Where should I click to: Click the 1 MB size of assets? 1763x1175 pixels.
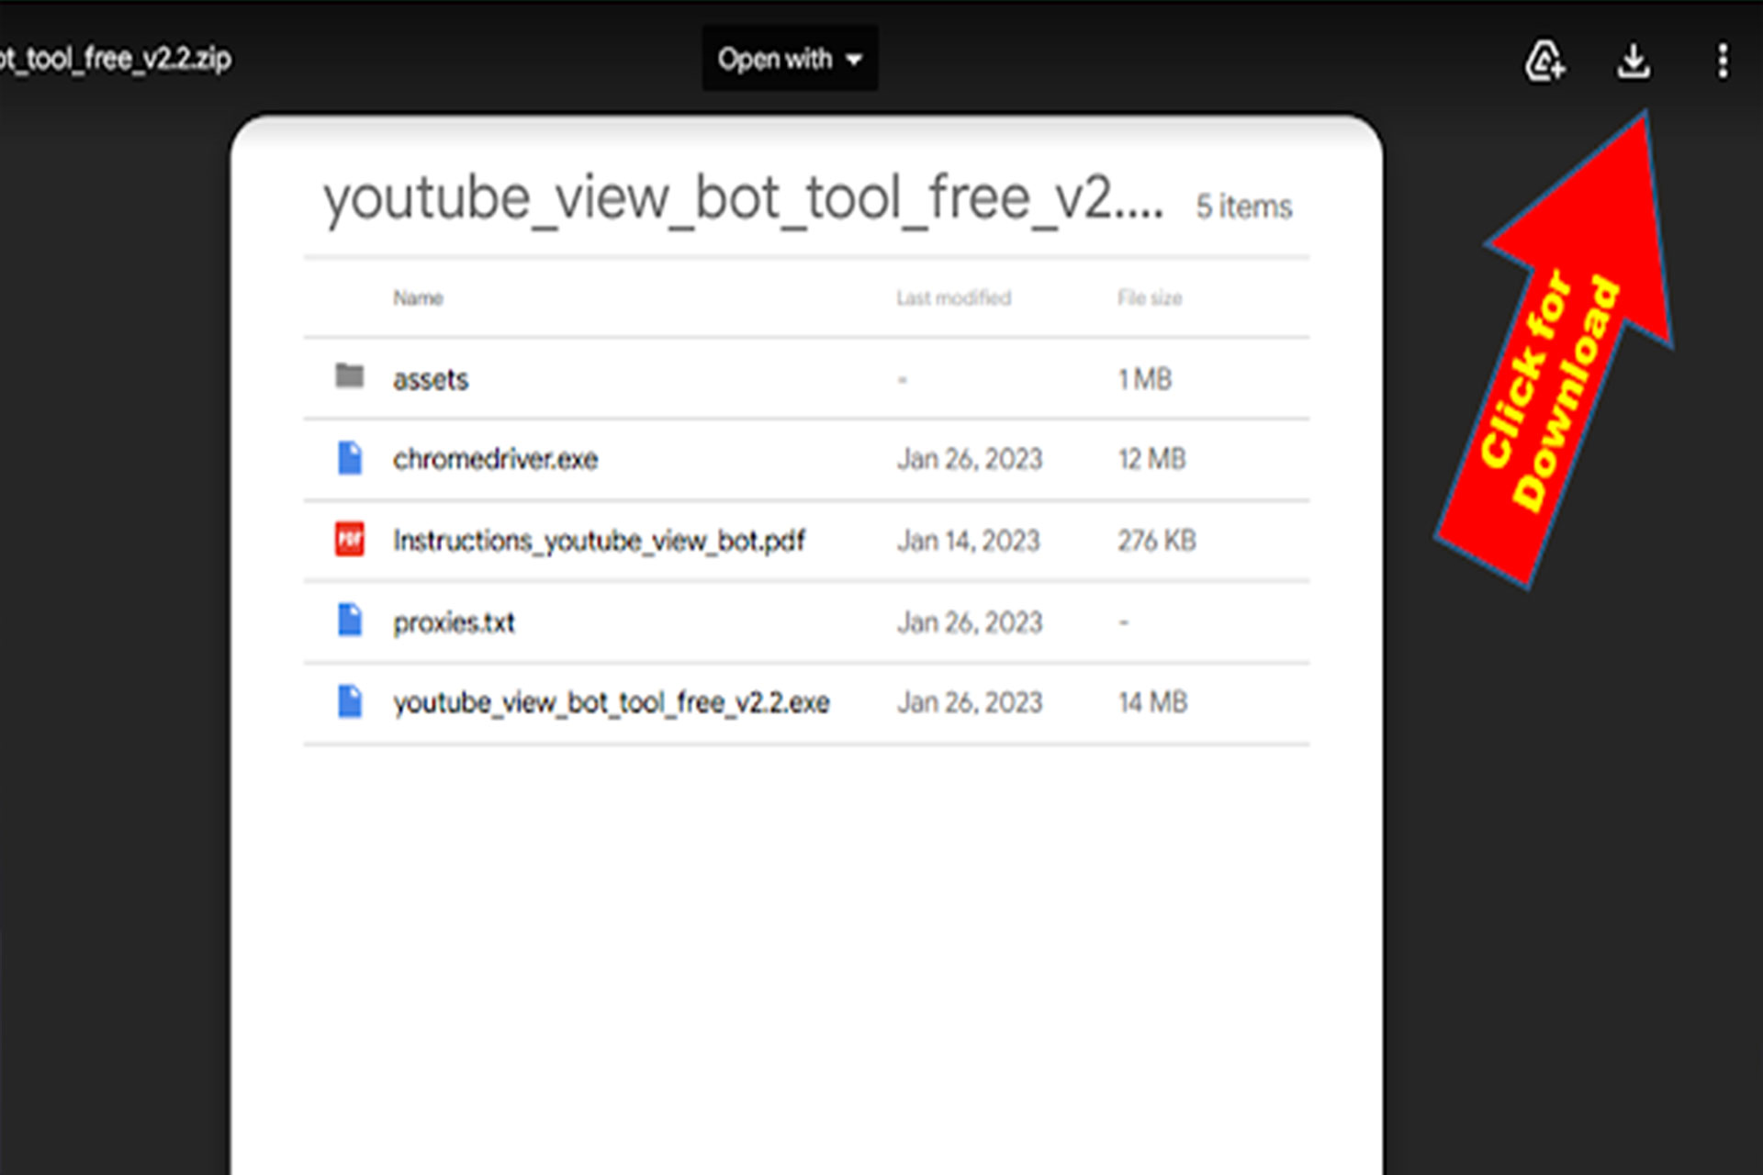pos(1145,379)
